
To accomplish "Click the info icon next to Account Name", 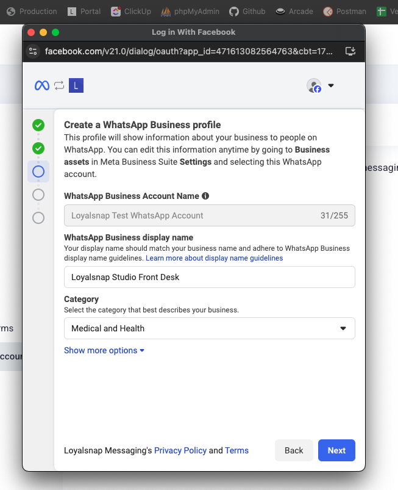I will tap(205, 196).
